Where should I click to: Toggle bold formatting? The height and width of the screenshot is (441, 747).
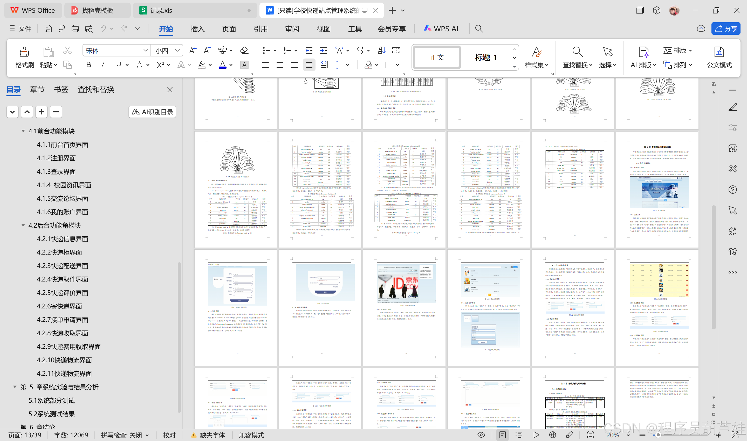[x=88, y=65]
